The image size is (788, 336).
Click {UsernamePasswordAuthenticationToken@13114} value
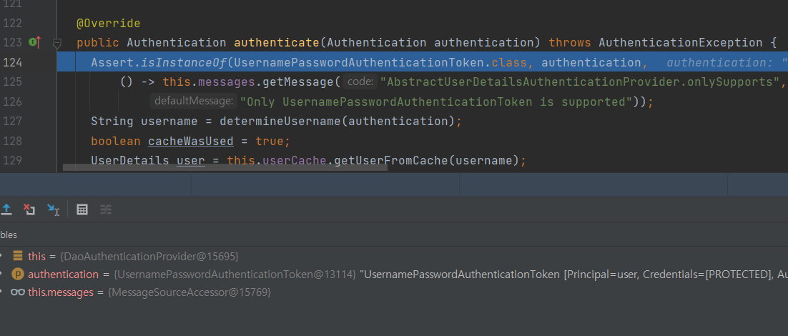(x=235, y=275)
